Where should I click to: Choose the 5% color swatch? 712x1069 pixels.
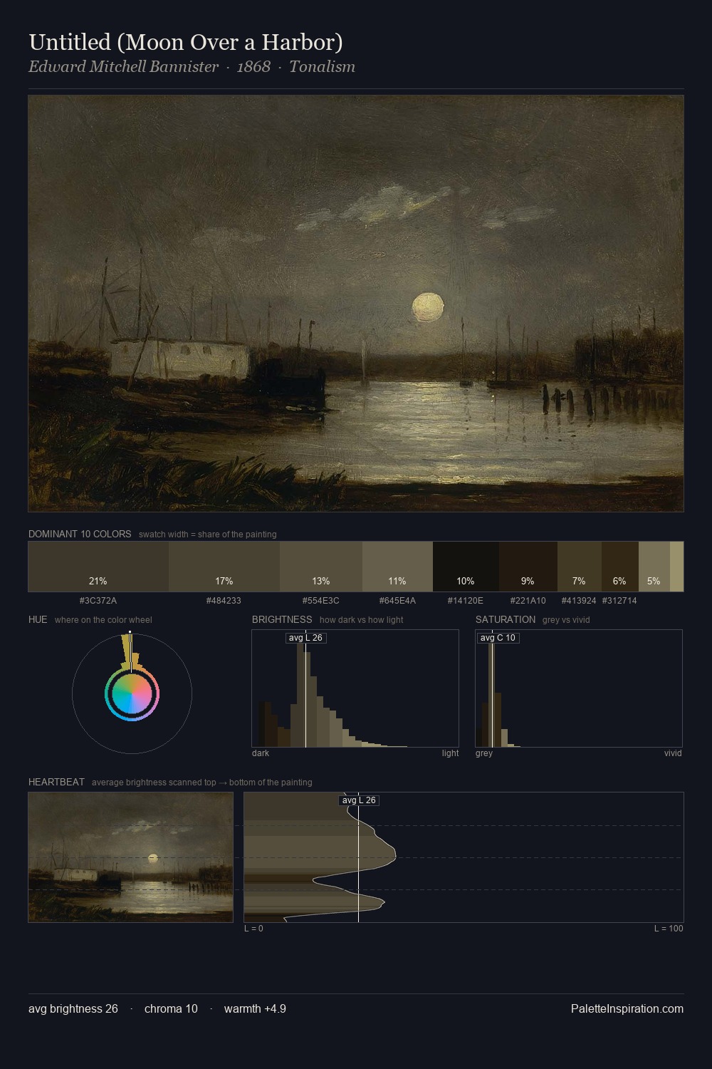[x=654, y=567]
